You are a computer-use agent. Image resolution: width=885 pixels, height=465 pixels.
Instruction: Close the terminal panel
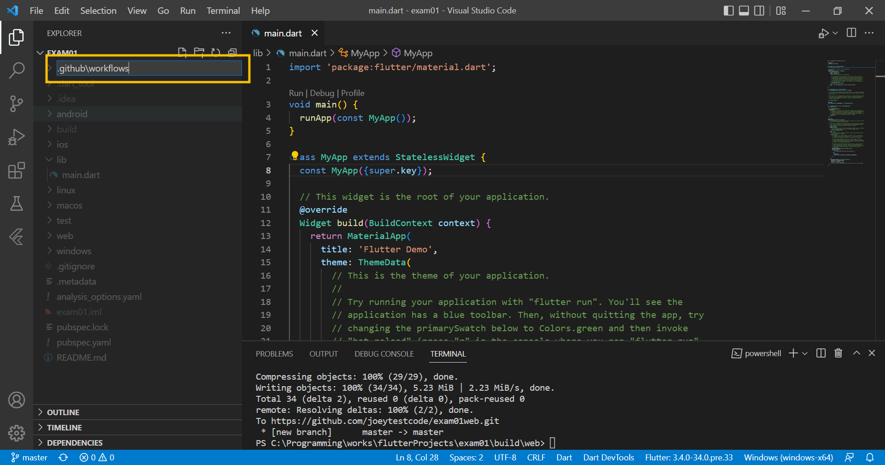click(872, 353)
